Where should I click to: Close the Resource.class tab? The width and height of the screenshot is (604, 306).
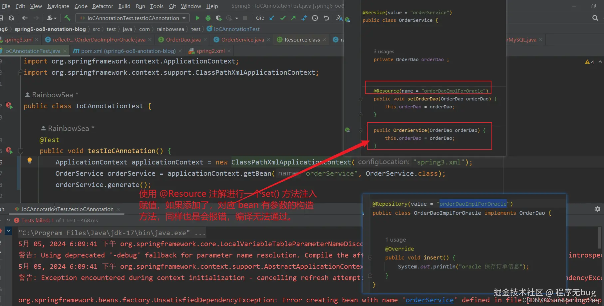pos(324,40)
